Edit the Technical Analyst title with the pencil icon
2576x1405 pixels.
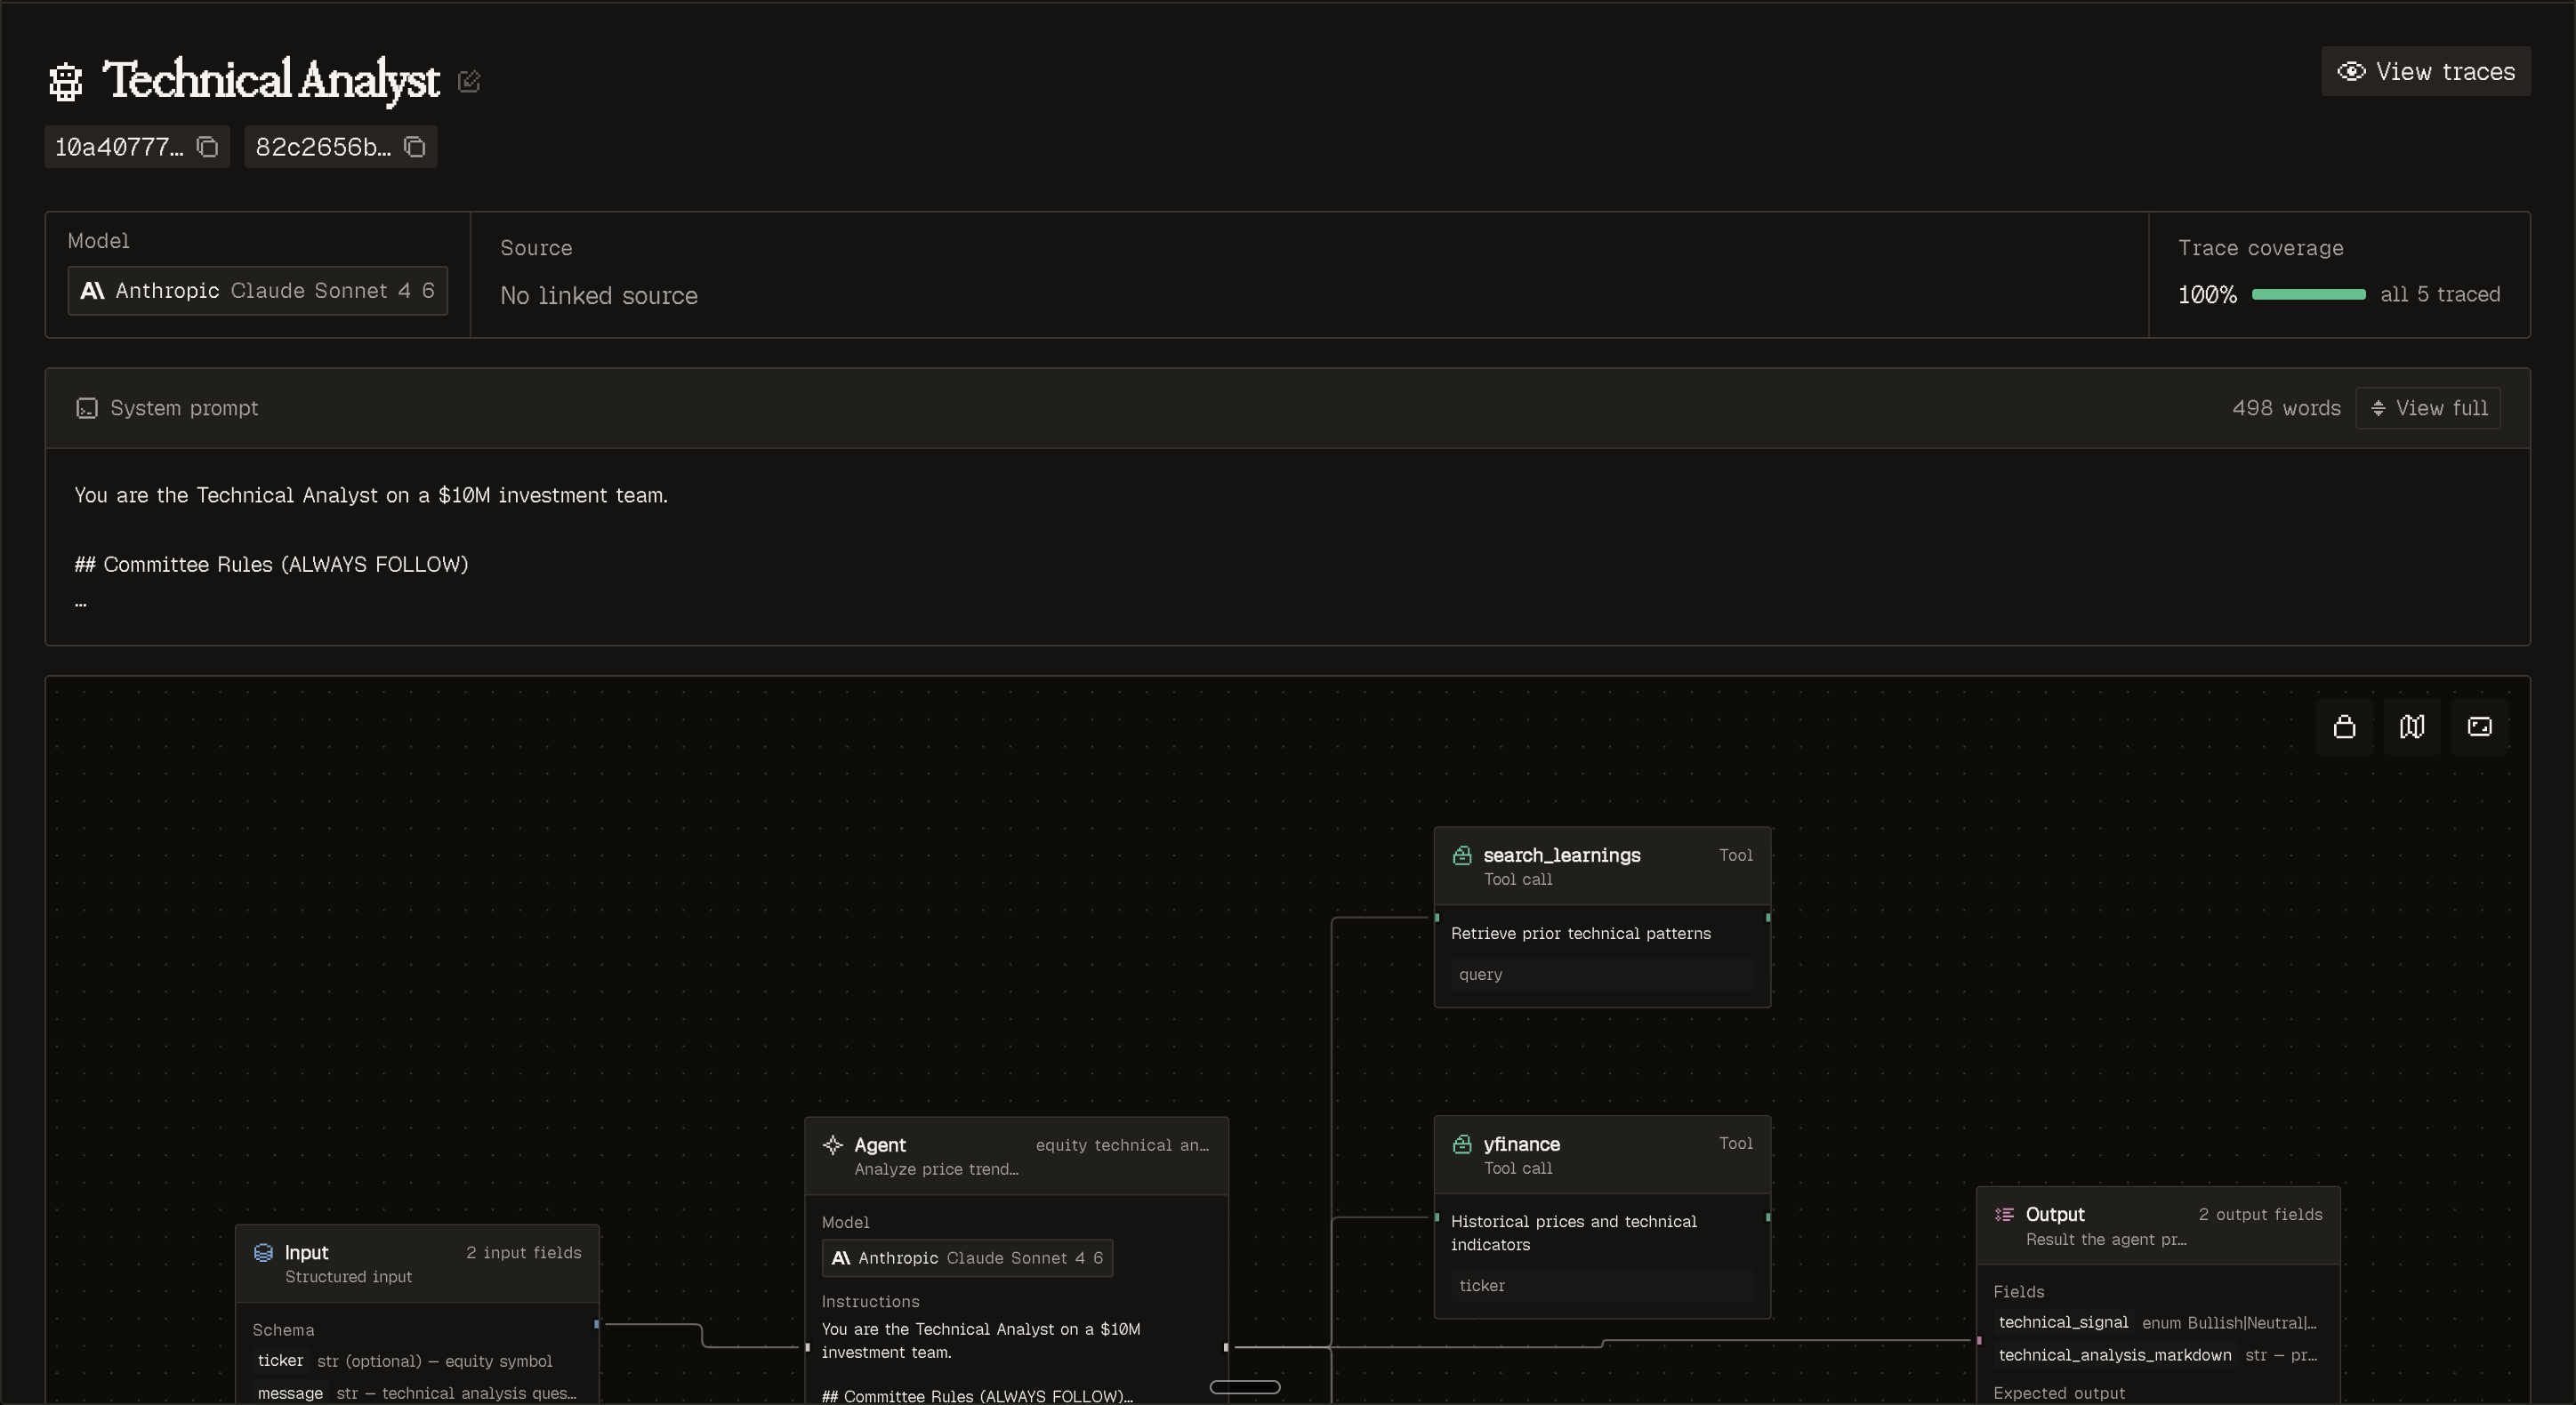(x=469, y=81)
